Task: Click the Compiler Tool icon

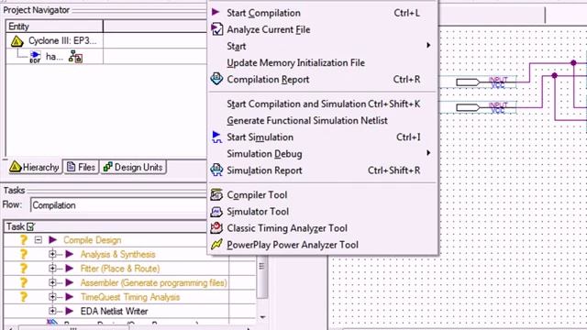Action: click(x=216, y=194)
